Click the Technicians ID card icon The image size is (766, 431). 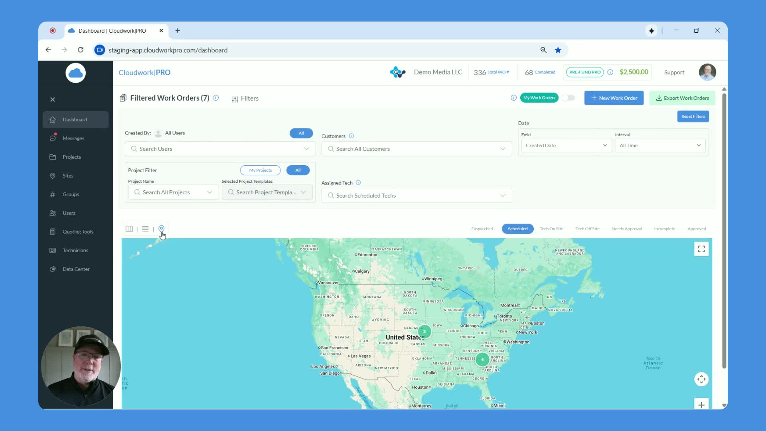tap(53, 251)
